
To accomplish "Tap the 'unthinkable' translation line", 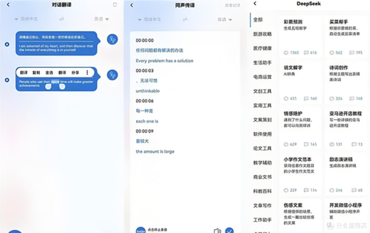I will click(x=148, y=91).
